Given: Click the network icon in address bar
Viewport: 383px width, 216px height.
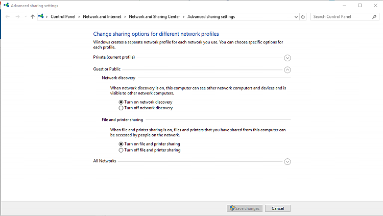Looking at the screenshot, I should pyautogui.click(x=41, y=16).
